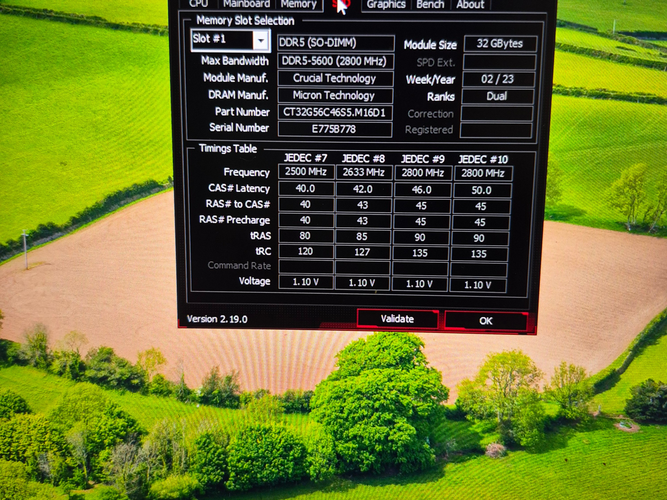Click the Ranks value Dual
667x500 pixels.
497,96
